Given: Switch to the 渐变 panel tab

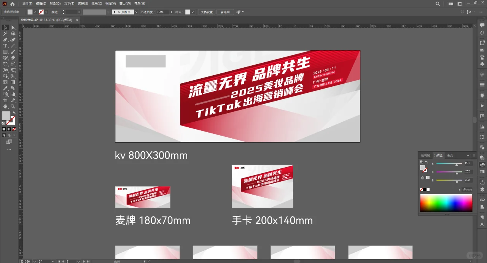Looking at the screenshot, I should point(450,155).
